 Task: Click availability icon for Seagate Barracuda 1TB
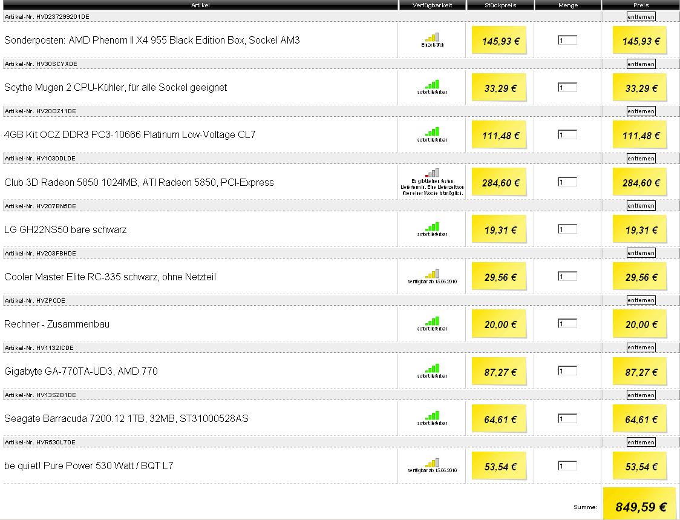pyautogui.click(x=433, y=415)
